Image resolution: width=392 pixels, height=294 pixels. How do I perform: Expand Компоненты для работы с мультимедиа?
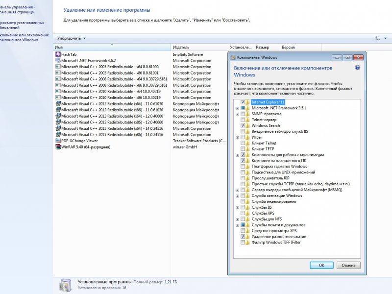pyautogui.click(x=237, y=155)
